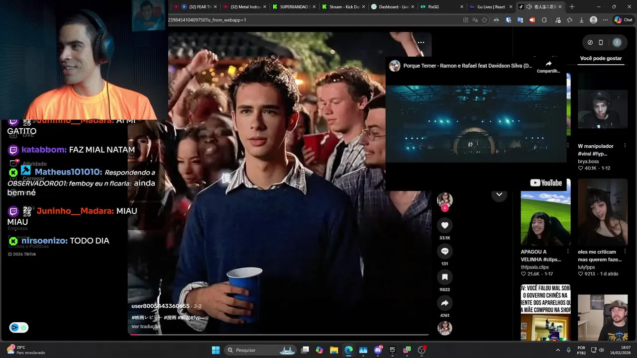The width and height of the screenshot is (637, 358).
Task: Open Discord from the taskbar
Action: 378,350
